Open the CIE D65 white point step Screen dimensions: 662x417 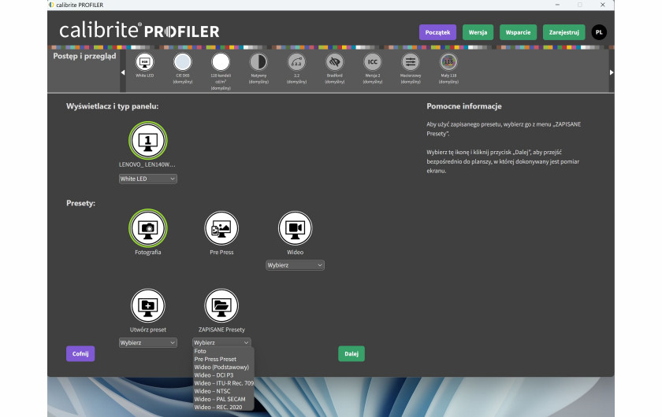(x=182, y=62)
